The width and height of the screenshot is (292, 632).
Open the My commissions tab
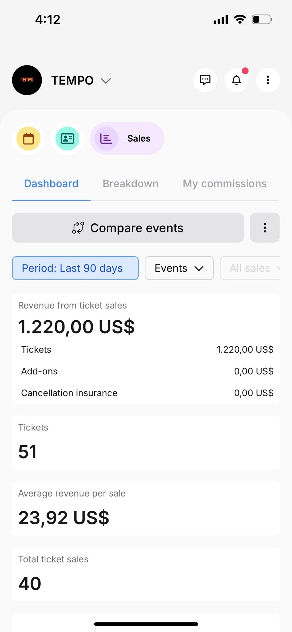225,184
